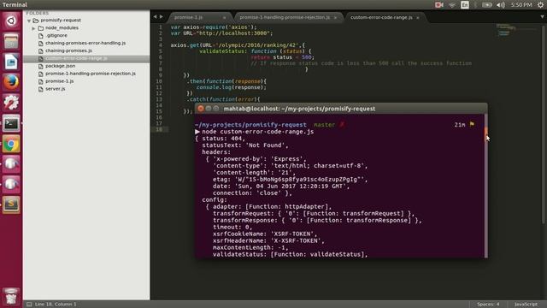
Task: Open promise-1.js in sidebar
Action: (59, 81)
